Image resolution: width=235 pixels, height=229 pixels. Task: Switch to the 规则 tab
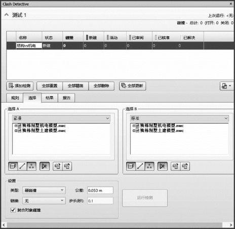(x=15, y=98)
